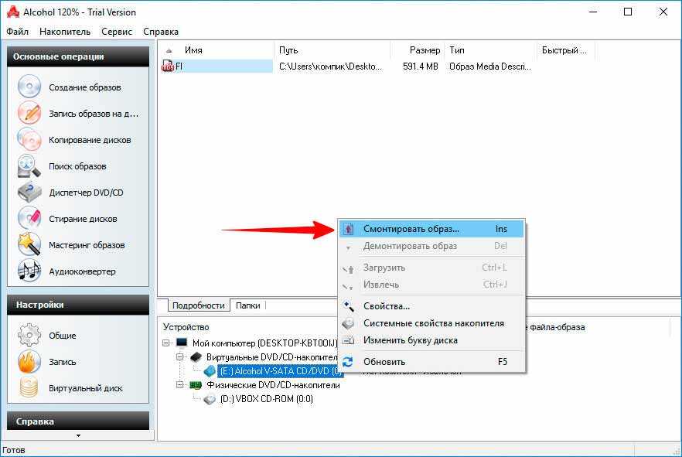
Task: Open Поиск образов operation
Action: coord(78,166)
